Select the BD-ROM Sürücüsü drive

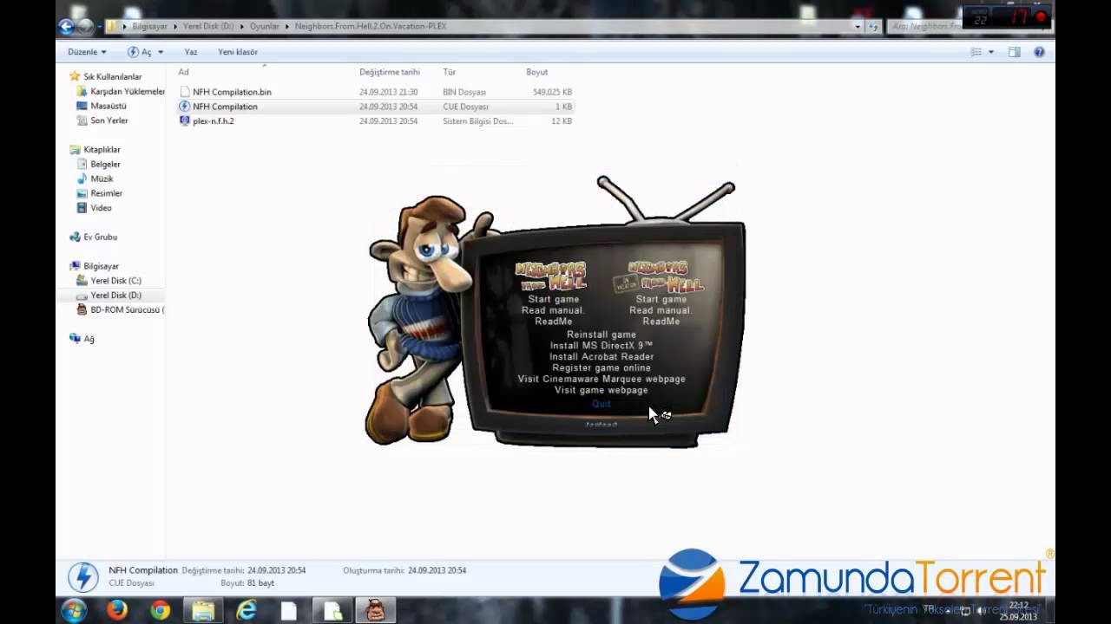(127, 309)
